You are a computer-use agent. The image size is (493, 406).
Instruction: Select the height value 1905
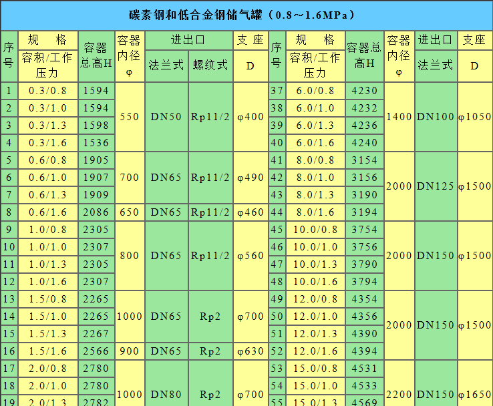click(x=96, y=160)
